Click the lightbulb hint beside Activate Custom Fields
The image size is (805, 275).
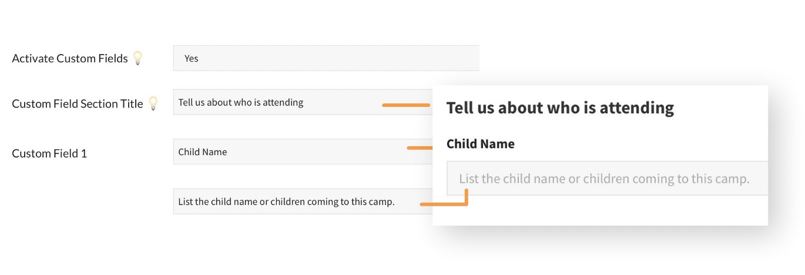[x=137, y=58]
